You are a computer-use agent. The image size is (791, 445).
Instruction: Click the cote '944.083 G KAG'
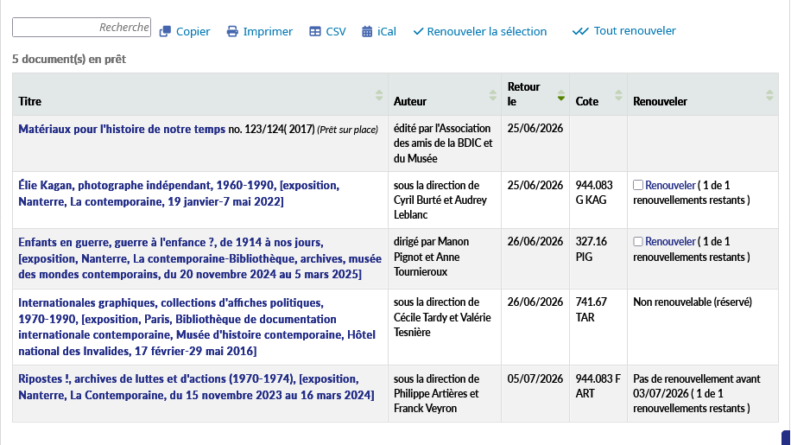tap(594, 193)
